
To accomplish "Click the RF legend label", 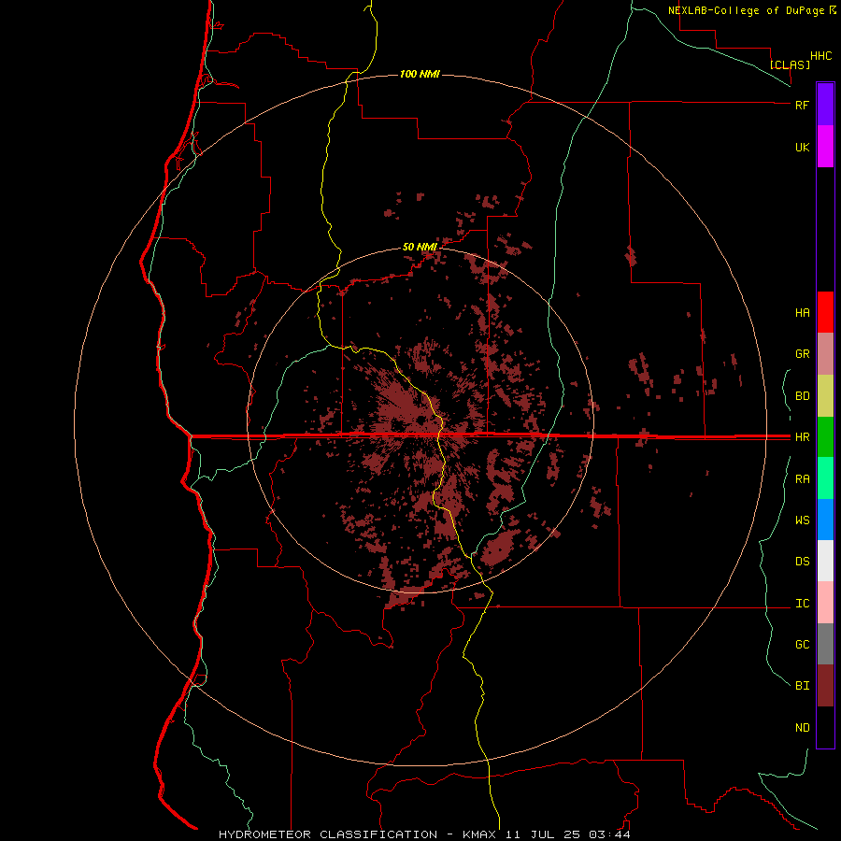I will [x=802, y=105].
